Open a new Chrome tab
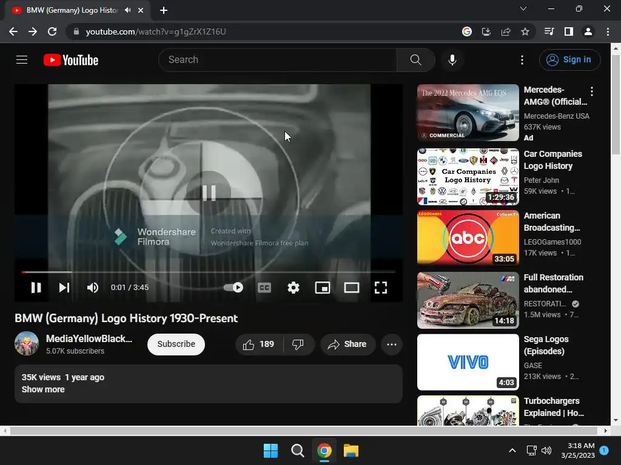Image resolution: width=621 pixels, height=465 pixels. [164, 10]
